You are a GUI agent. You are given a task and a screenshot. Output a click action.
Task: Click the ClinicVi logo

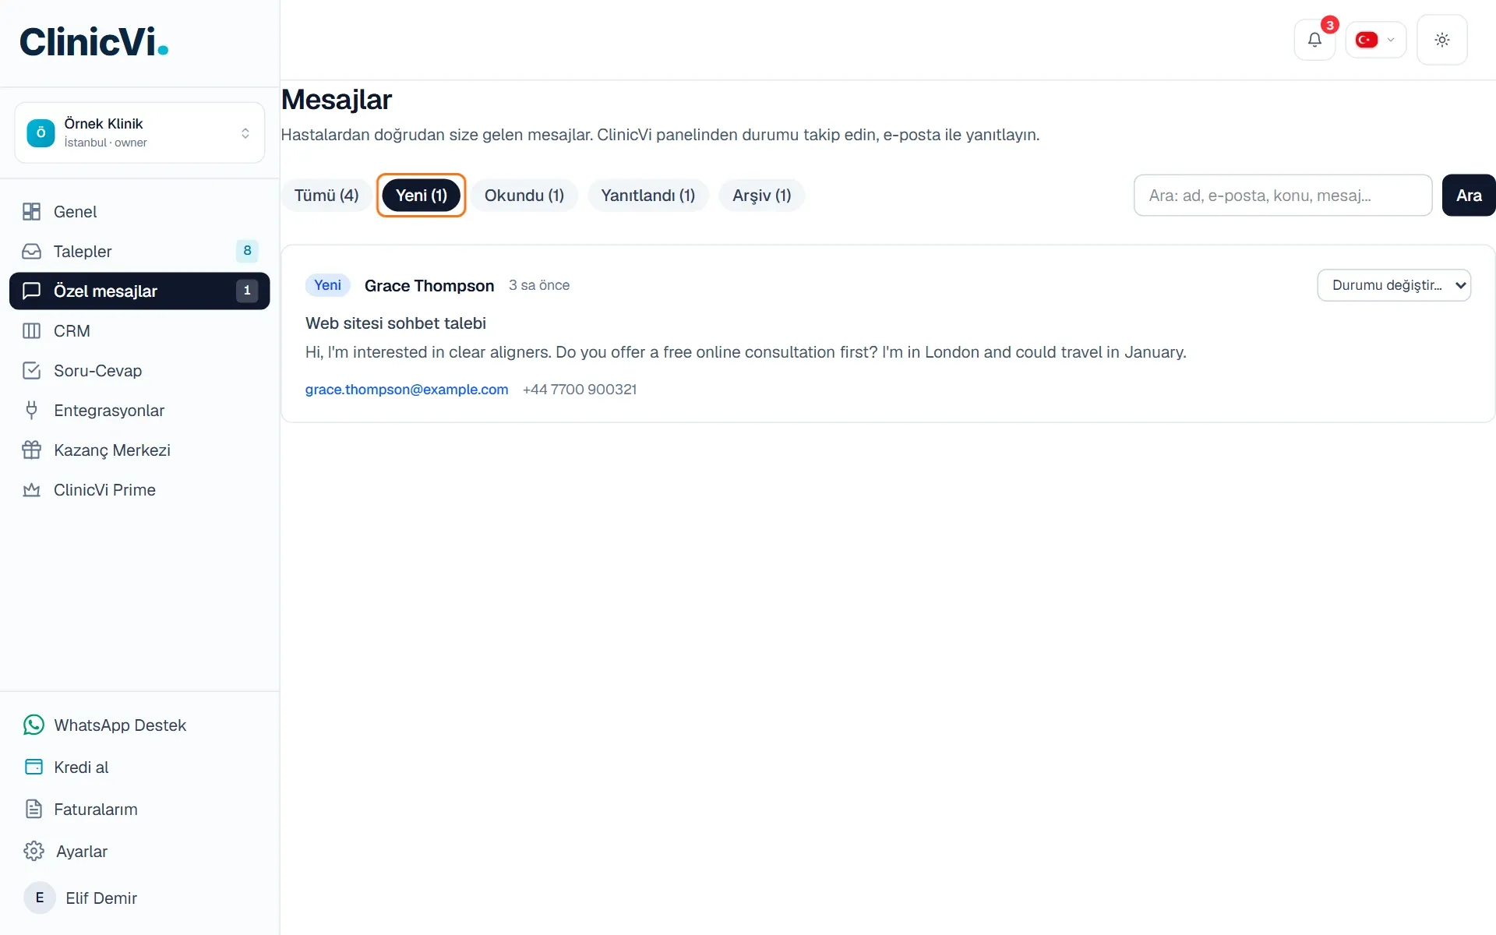click(94, 42)
